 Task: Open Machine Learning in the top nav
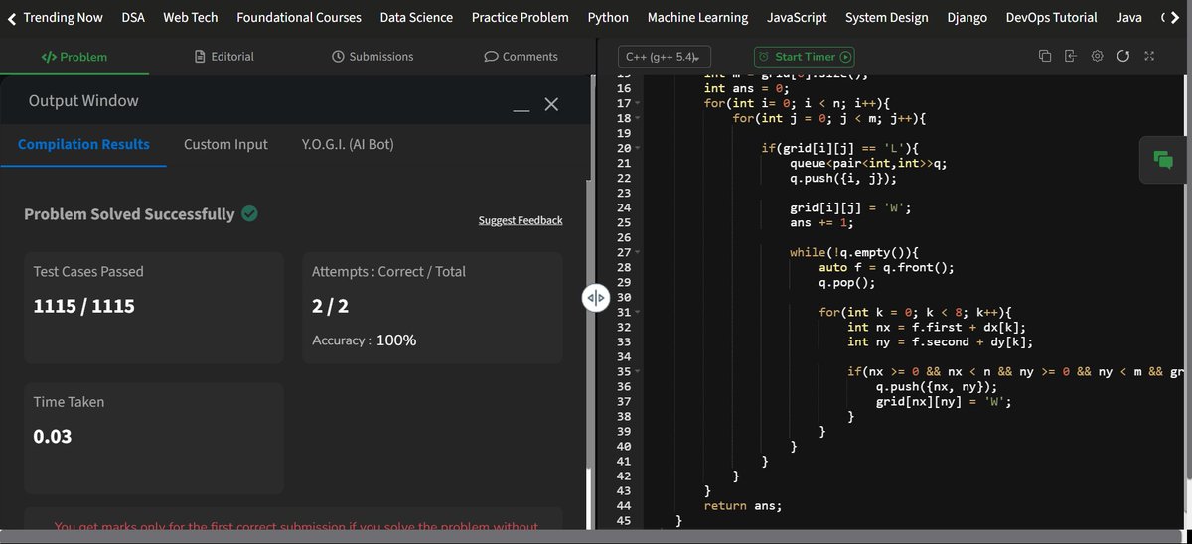click(697, 17)
